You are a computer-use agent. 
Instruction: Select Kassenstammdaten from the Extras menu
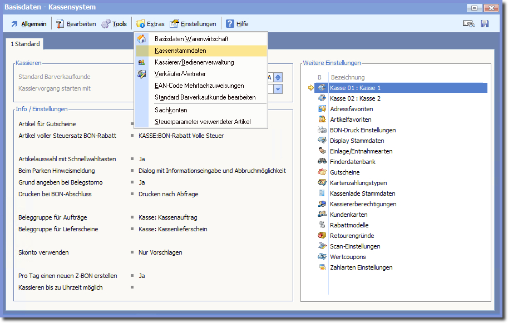click(x=180, y=51)
